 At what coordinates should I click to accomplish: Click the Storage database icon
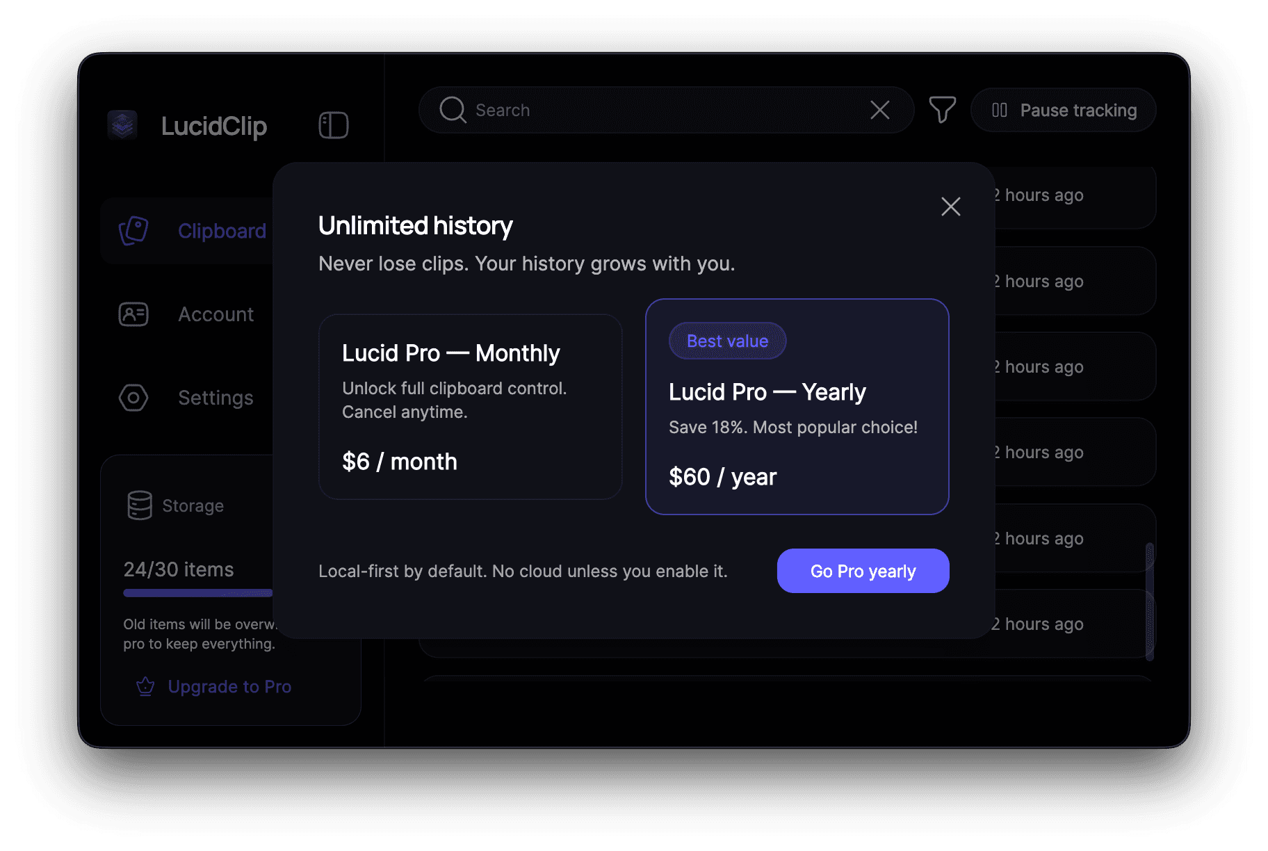coord(139,505)
